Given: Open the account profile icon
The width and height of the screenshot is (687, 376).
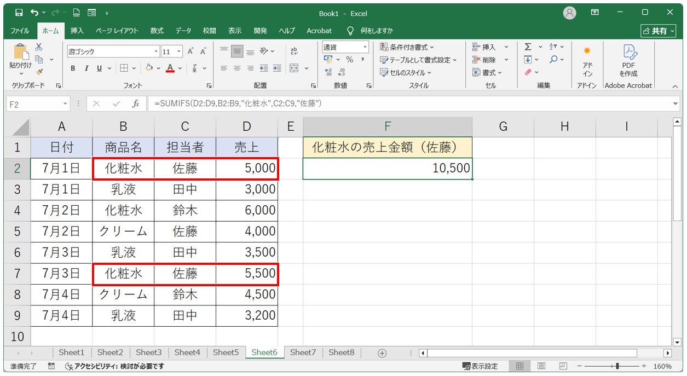Looking at the screenshot, I should click(x=570, y=13).
